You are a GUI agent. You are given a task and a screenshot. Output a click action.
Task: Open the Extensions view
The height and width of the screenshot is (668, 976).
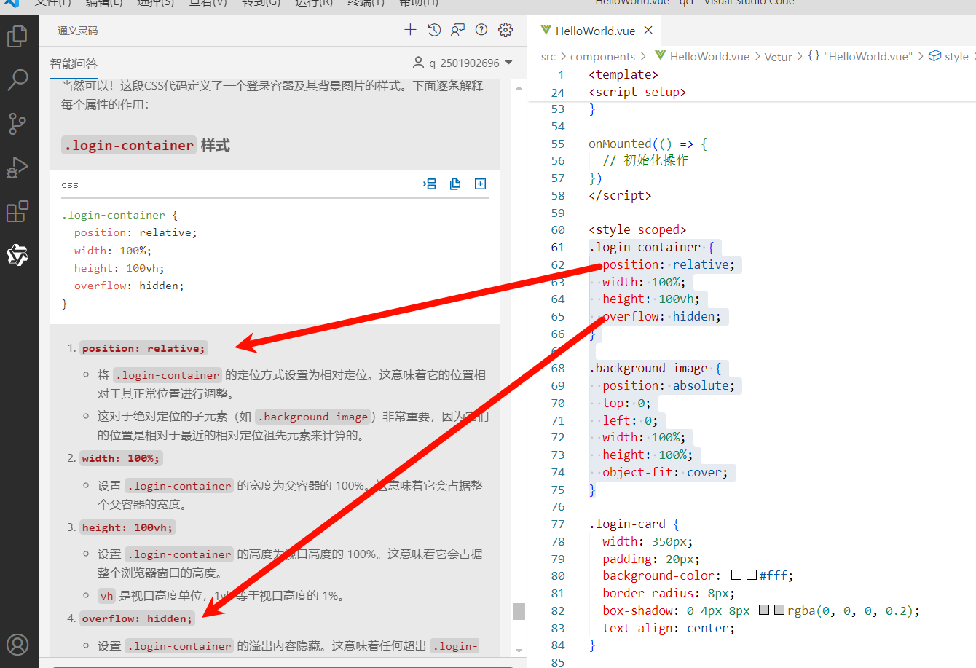click(x=17, y=211)
